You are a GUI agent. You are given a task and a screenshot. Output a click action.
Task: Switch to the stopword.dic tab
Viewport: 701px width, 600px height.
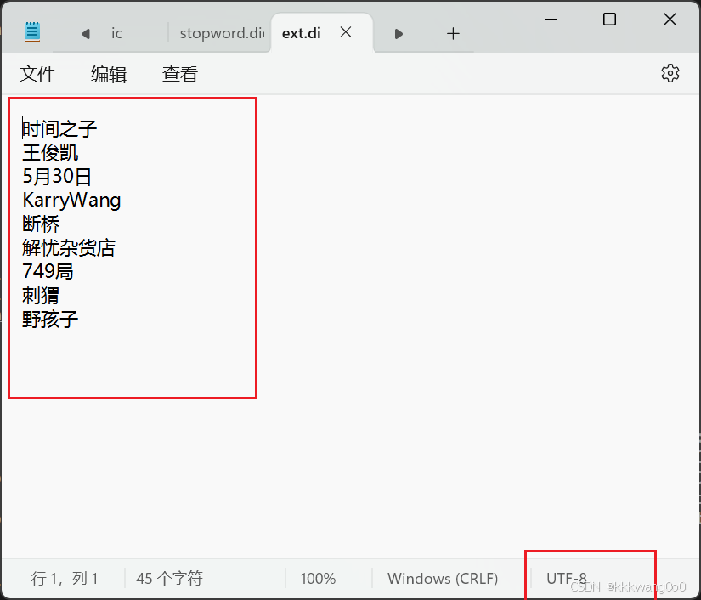tap(222, 33)
